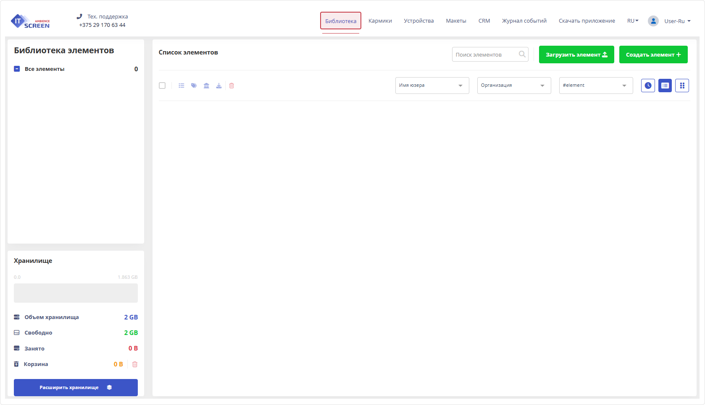Click the download icon in the toolbar
The height and width of the screenshot is (405, 705).
(219, 86)
